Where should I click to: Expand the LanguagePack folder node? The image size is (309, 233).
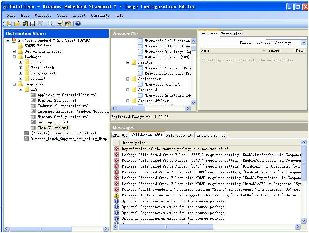tap(21, 73)
